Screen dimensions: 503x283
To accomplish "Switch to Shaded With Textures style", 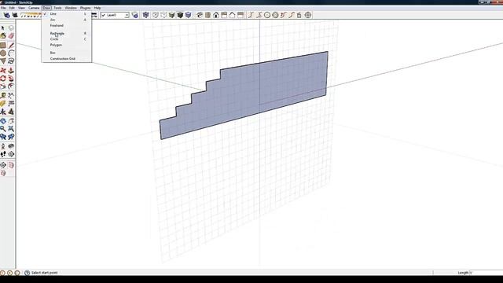I will coord(180,15).
